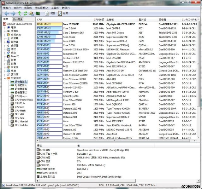Select the DirectX tree item icon
Viewport: 202px width, 189px height.
pyautogui.click(x=9, y=56)
